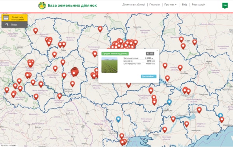The image size is (233, 147).
Task: Open the Послуги menu item
Action: [155, 5]
